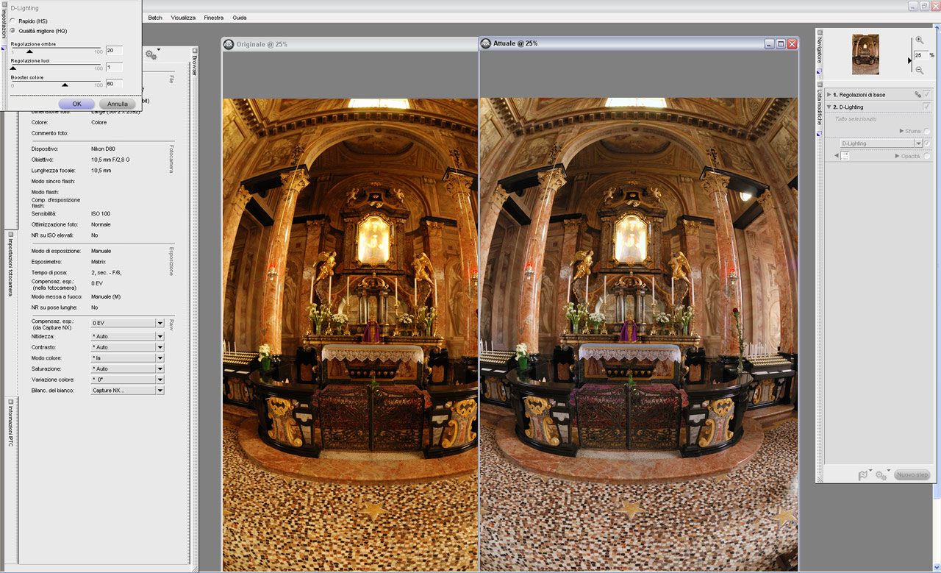The width and height of the screenshot is (941, 573).
Task: Open the Nitidezza Auto dropdown
Action: pos(127,336)
